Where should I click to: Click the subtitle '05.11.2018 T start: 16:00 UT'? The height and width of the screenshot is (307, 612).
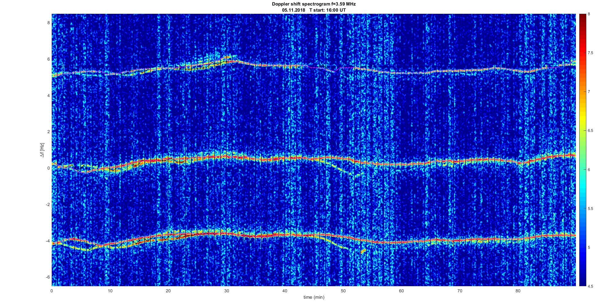tap(314, 10)
